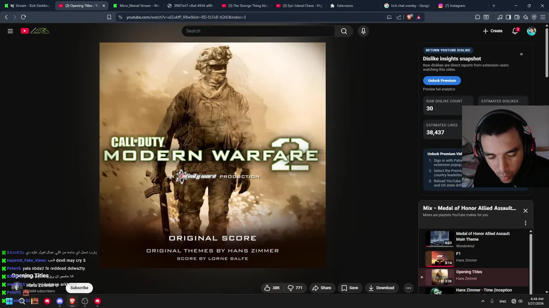
Task: Close the dislike insights snapshot panel
Action: 522,54
